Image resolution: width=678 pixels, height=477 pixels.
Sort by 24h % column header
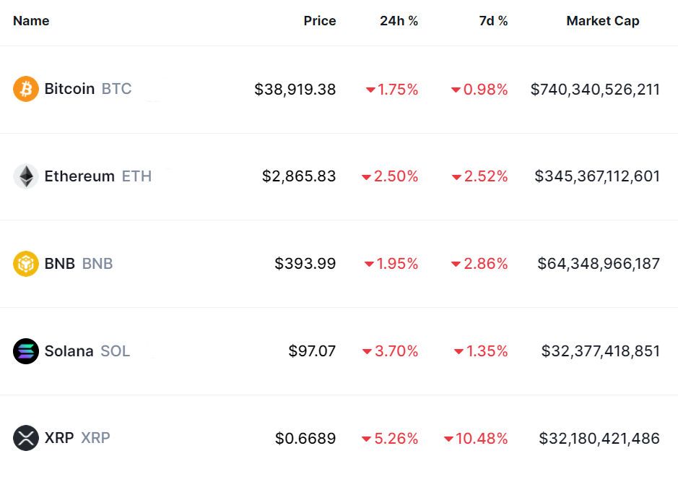tap(399, 21)
